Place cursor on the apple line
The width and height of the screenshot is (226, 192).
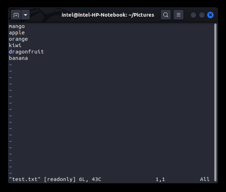[17, 33]
